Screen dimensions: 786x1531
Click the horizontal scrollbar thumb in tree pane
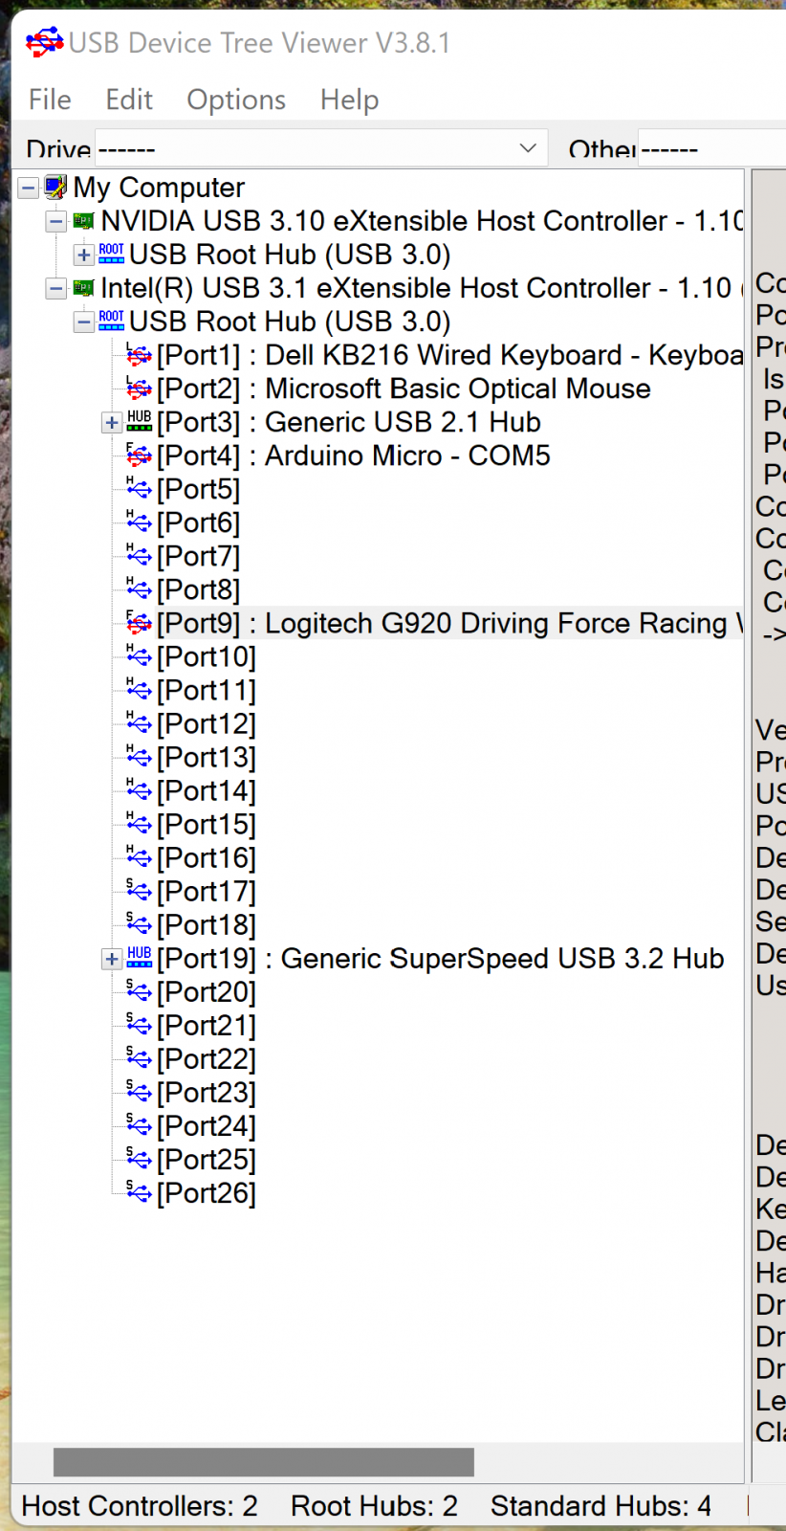tap(264, 1461)
